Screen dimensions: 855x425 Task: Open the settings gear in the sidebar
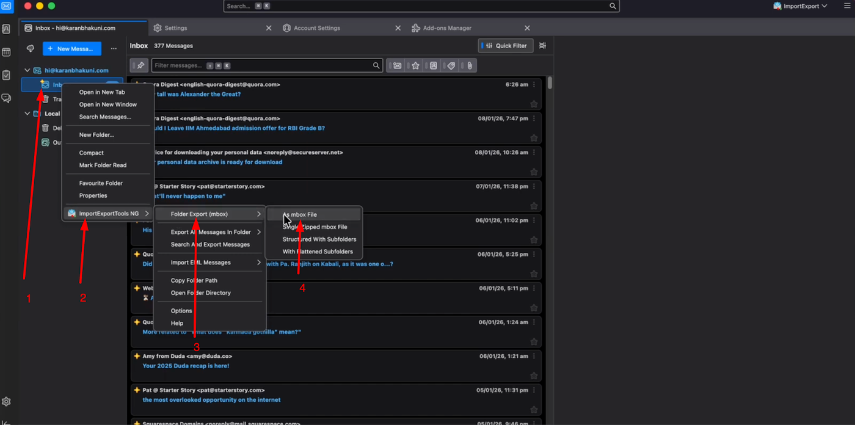[x=6, y=402]
